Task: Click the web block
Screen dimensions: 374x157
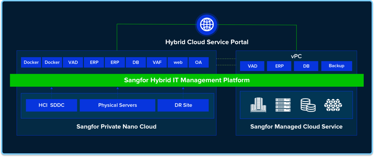Action: (178, 62)
